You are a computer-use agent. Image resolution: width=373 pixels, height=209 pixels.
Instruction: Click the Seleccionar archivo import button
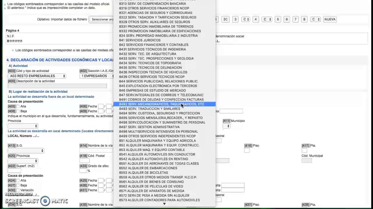102,19
